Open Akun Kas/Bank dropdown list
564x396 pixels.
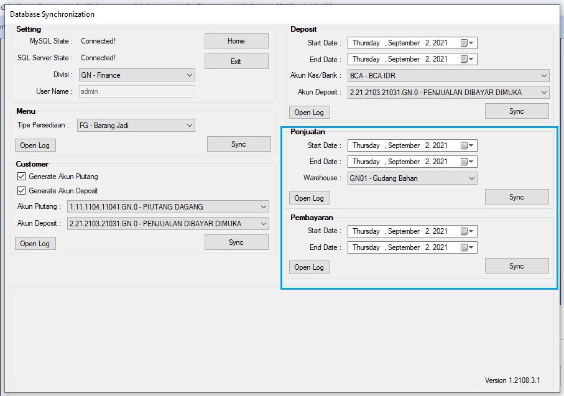coord(544,76)
